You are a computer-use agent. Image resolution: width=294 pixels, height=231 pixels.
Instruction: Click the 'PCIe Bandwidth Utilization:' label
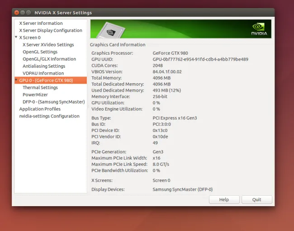[x=120, y=170]
